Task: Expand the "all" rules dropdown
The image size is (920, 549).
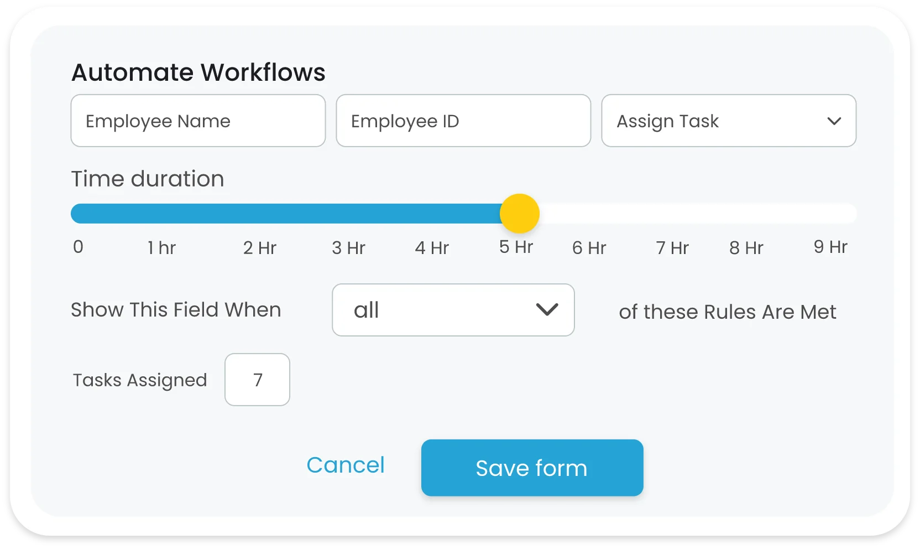Action: pos(452,310)
